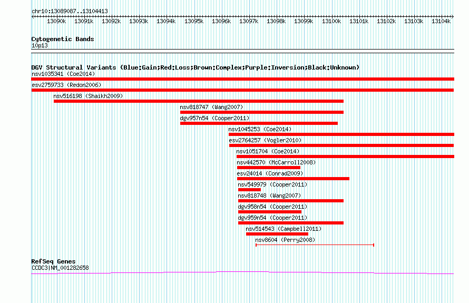This screenshot has height=303, width=469.
Task: Open nsv514543 (Campbell2011) label
Action: (284, 229)
